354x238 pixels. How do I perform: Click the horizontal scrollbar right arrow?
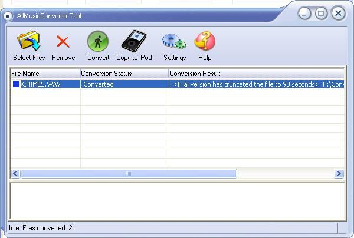339,174
